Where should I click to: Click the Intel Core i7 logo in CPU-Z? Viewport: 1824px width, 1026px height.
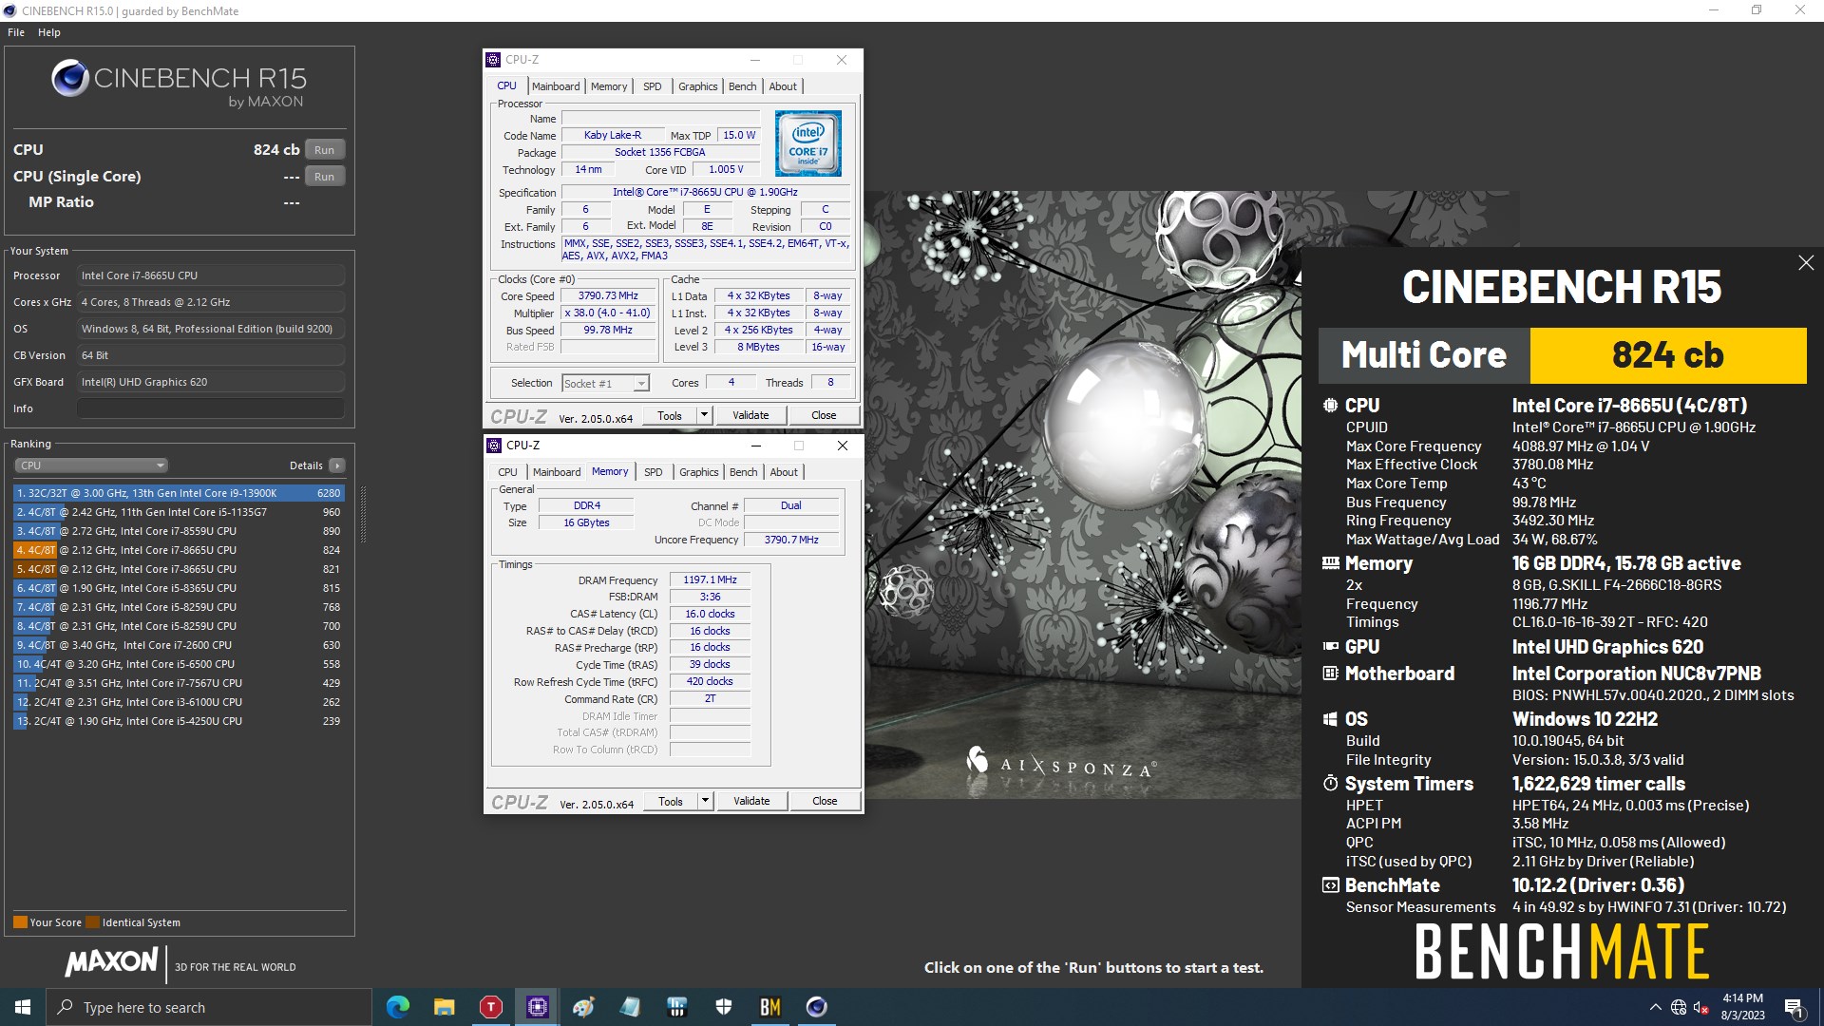[x=808, y=143]
